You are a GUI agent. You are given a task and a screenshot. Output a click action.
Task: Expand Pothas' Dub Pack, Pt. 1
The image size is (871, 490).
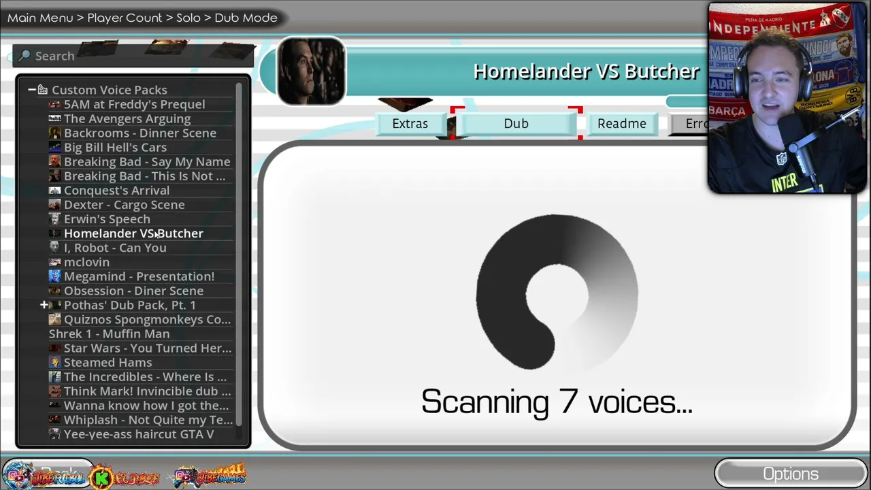(44, 305)
